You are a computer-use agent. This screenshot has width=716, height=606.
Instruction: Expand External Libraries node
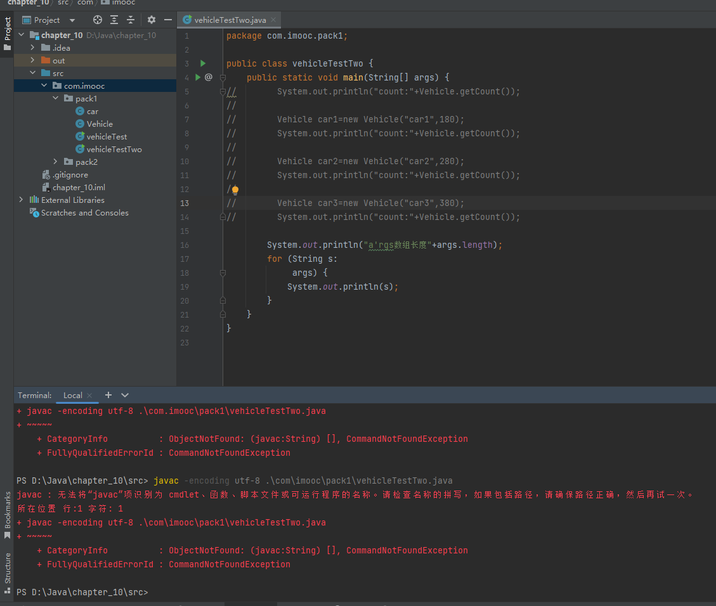tap(21, 200)
